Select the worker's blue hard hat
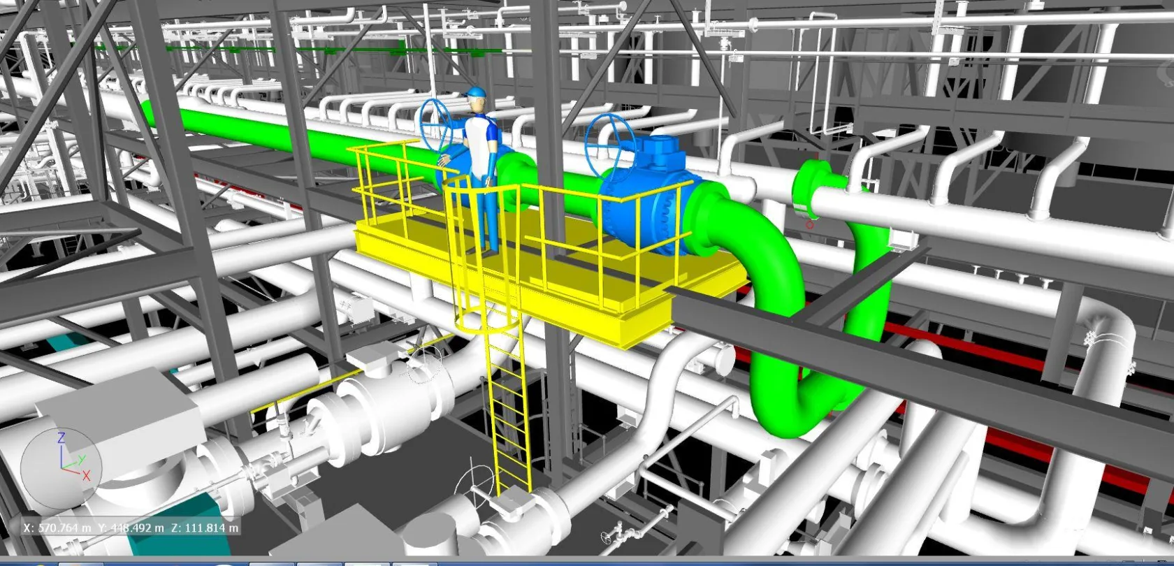 475,94
